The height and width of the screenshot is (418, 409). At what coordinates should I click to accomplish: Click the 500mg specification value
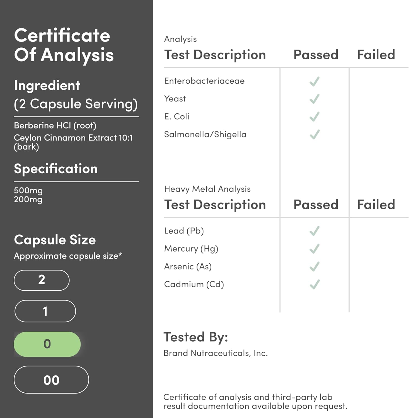[x=28, y=191]
